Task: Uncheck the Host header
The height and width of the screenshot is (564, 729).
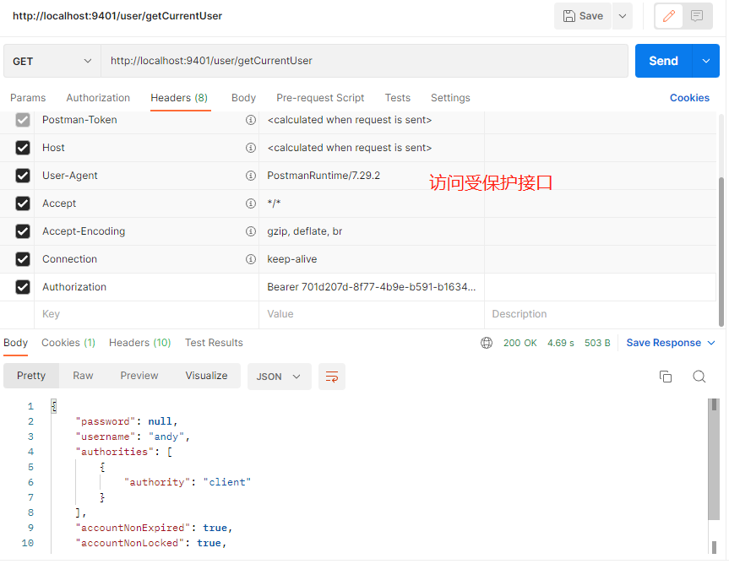Action: click(23, 148)
